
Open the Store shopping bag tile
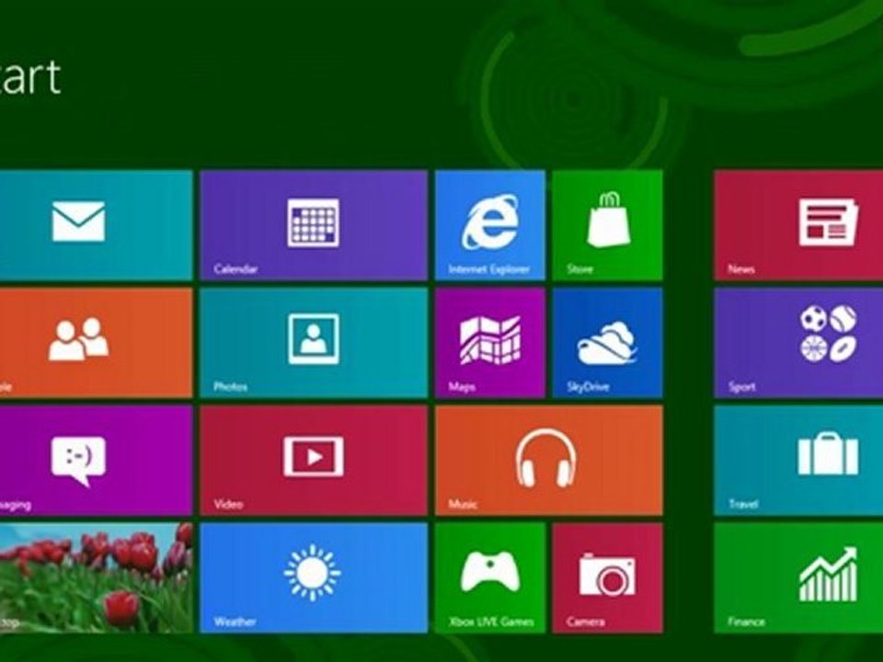[x=607, y=225]
